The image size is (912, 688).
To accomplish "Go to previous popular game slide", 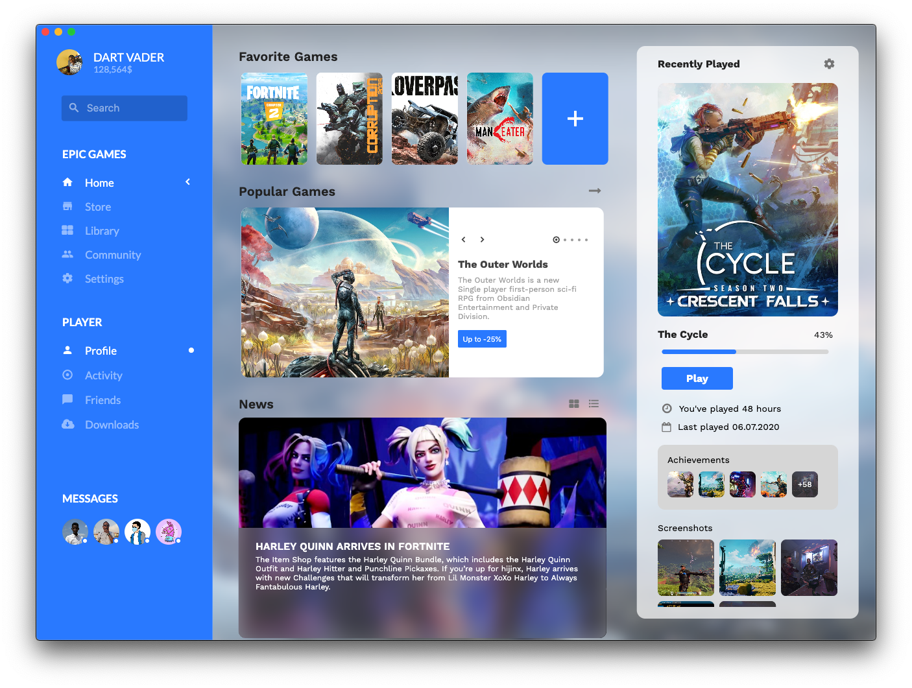I will pos(463,239).
